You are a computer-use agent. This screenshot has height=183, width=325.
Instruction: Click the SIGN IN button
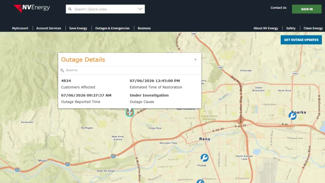(x=307, y=9)
